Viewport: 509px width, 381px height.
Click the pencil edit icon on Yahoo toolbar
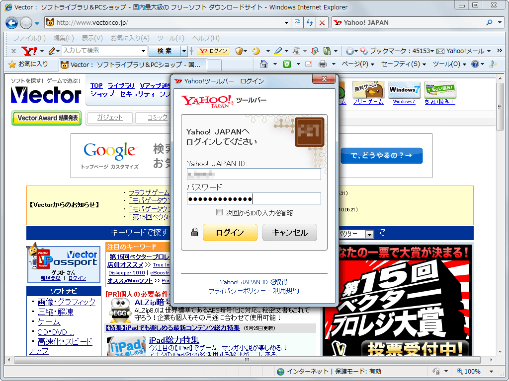point(51,51)
